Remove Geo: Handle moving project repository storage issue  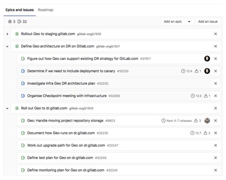click(x=216, y=120)
